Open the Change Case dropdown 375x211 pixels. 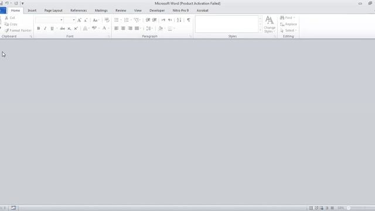pos(96,20)
